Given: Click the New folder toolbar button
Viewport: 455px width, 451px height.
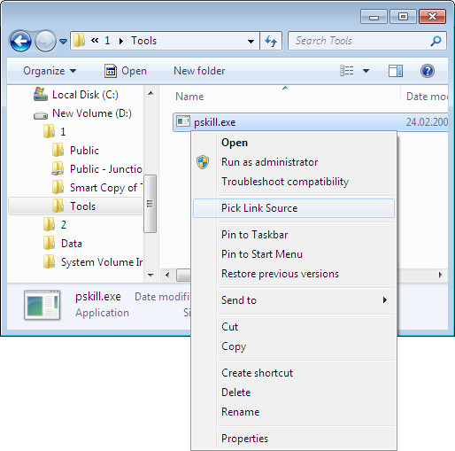Looking at the screenshot, I should tap(199, 71).
